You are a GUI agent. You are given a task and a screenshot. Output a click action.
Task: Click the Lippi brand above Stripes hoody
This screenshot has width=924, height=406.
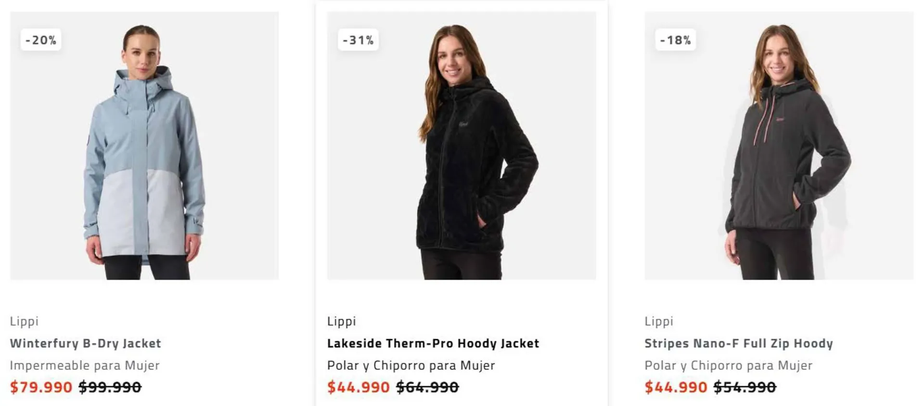pyautogui.click(x=659, y=321)
